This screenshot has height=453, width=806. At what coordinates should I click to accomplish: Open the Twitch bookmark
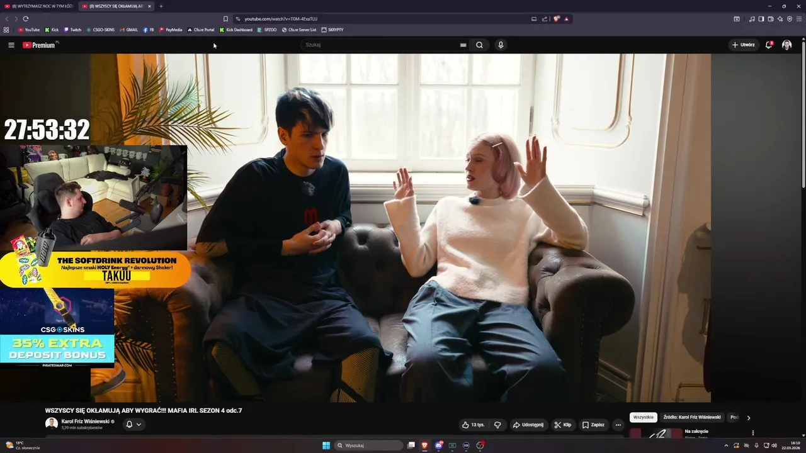pos(72,30)
